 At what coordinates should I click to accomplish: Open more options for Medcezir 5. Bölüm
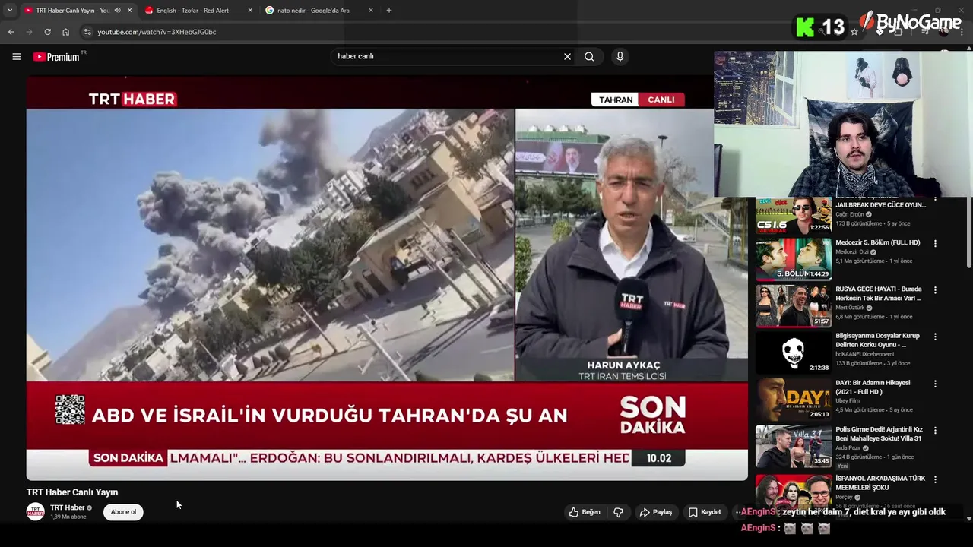[935, 243]
